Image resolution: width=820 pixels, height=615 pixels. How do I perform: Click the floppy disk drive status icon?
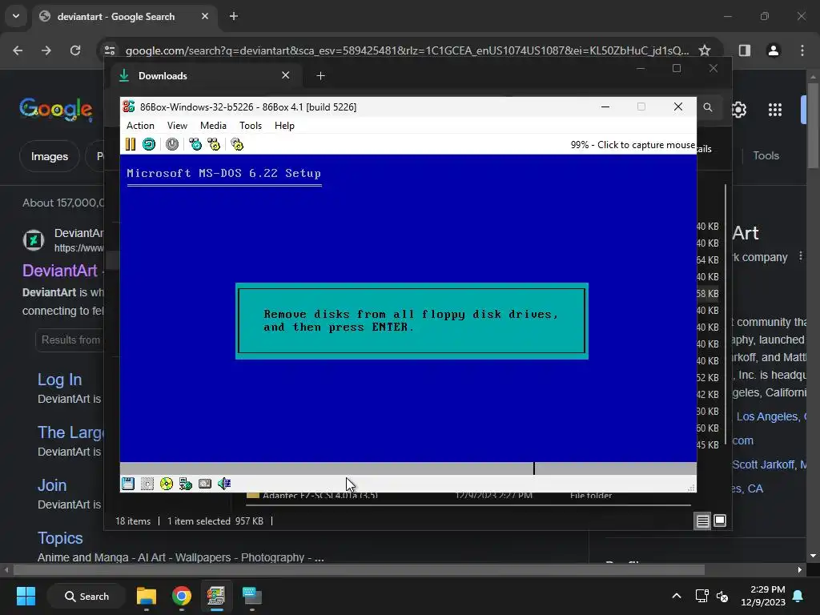tap(128, 484)
